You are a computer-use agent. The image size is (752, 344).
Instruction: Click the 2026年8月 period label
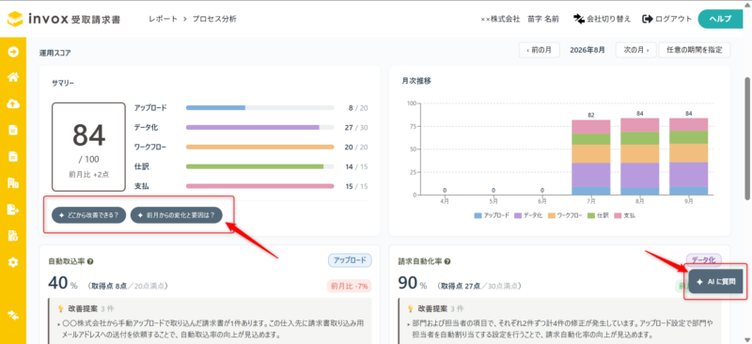(x=587, y=50)
